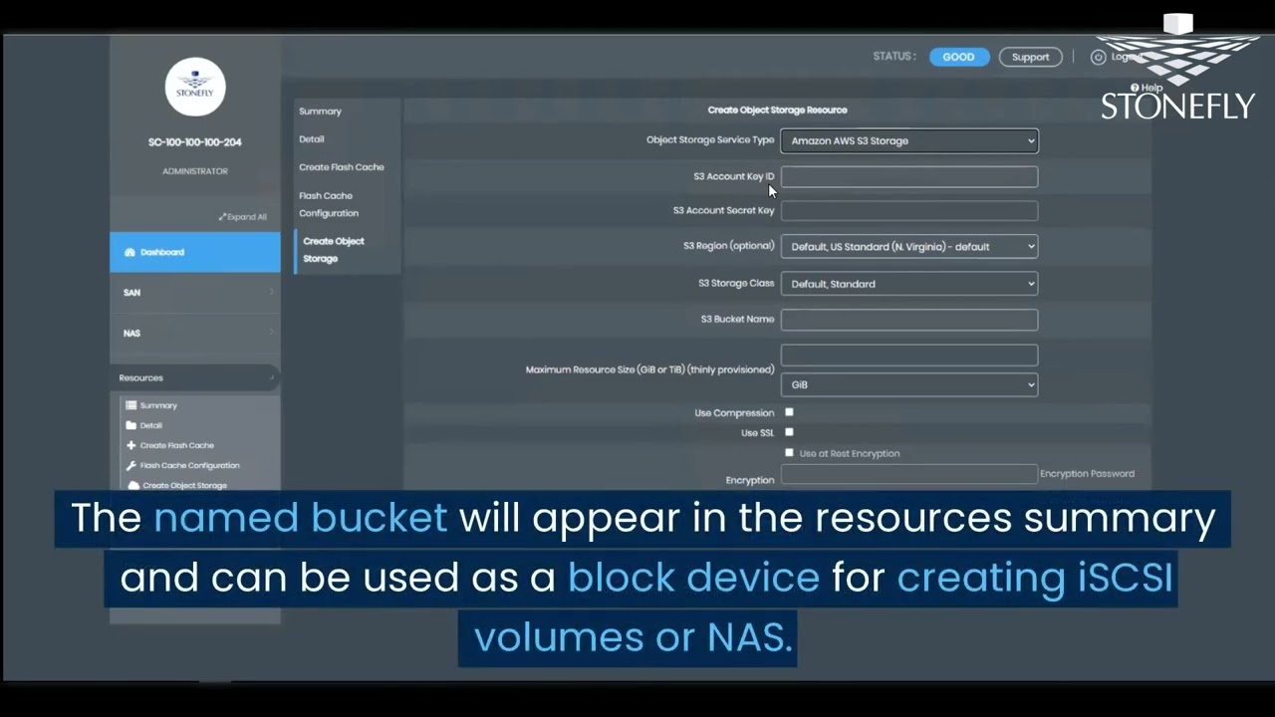Expand the NAS sidebar section
The width and height of the screenshot is (1275, 717).
pos(195,333)
